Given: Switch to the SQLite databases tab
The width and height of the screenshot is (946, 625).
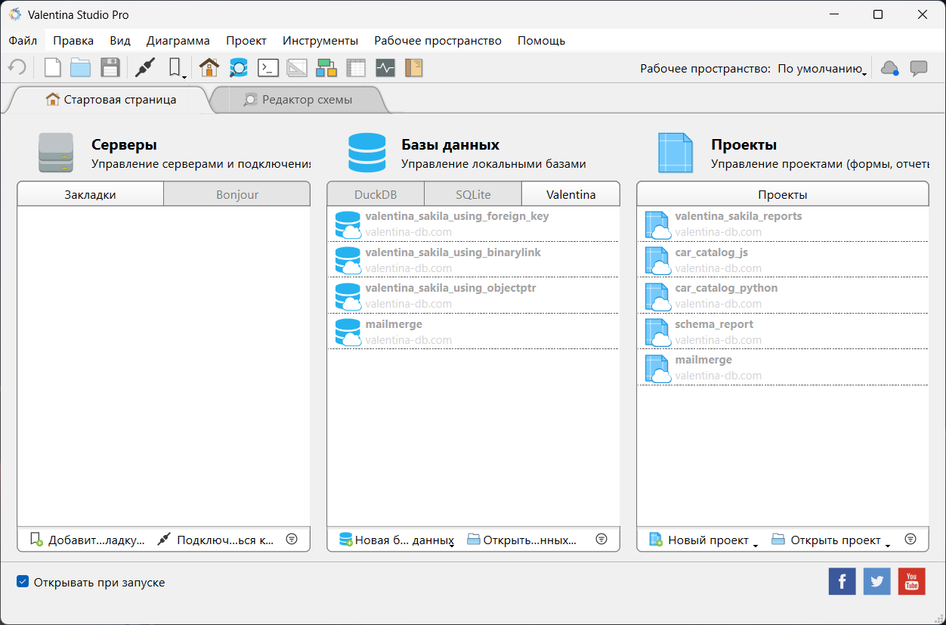Looking at the screenshot, I should 473,194.
